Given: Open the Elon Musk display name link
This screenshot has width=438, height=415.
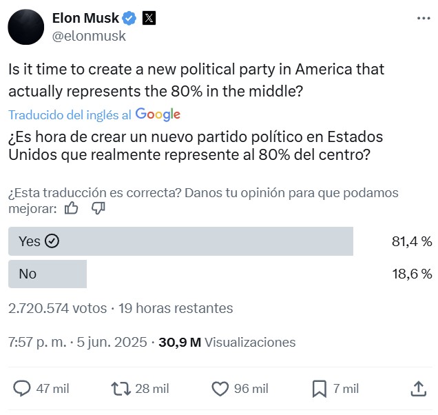Looking at the screenshot, I should pyautogui.click(x=85, y=19).
